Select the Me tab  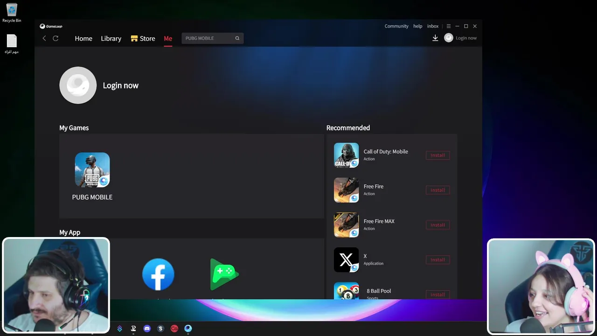[168, 38]
